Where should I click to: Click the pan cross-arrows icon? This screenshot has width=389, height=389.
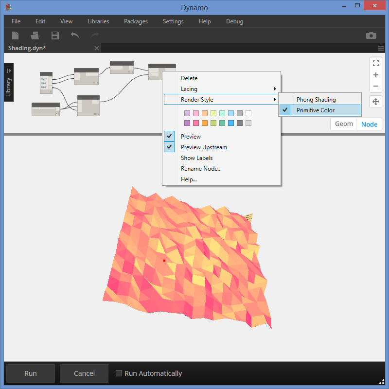click(x=375, y=102)
